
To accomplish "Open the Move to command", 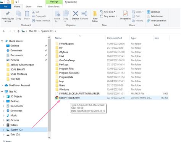I will [x=57, y=16].
